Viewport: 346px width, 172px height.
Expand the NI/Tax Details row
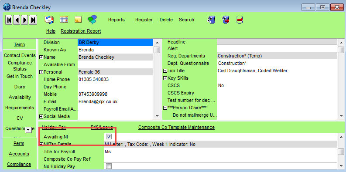tap(41, 144)
